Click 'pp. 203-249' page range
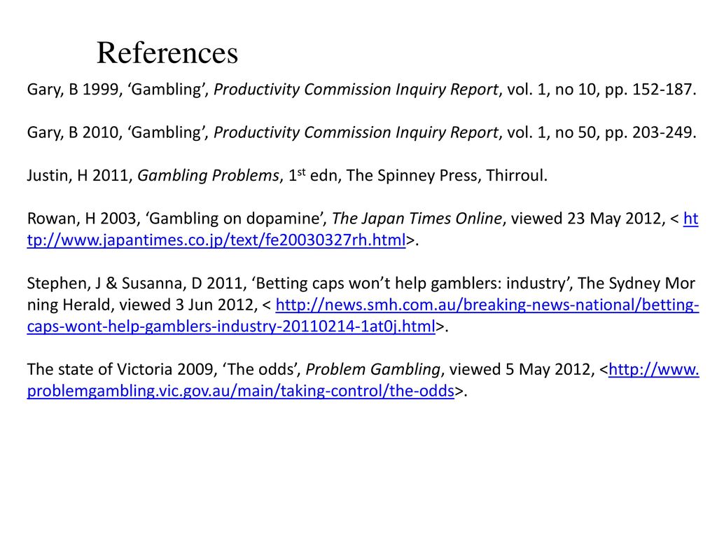 coord(650,132)
